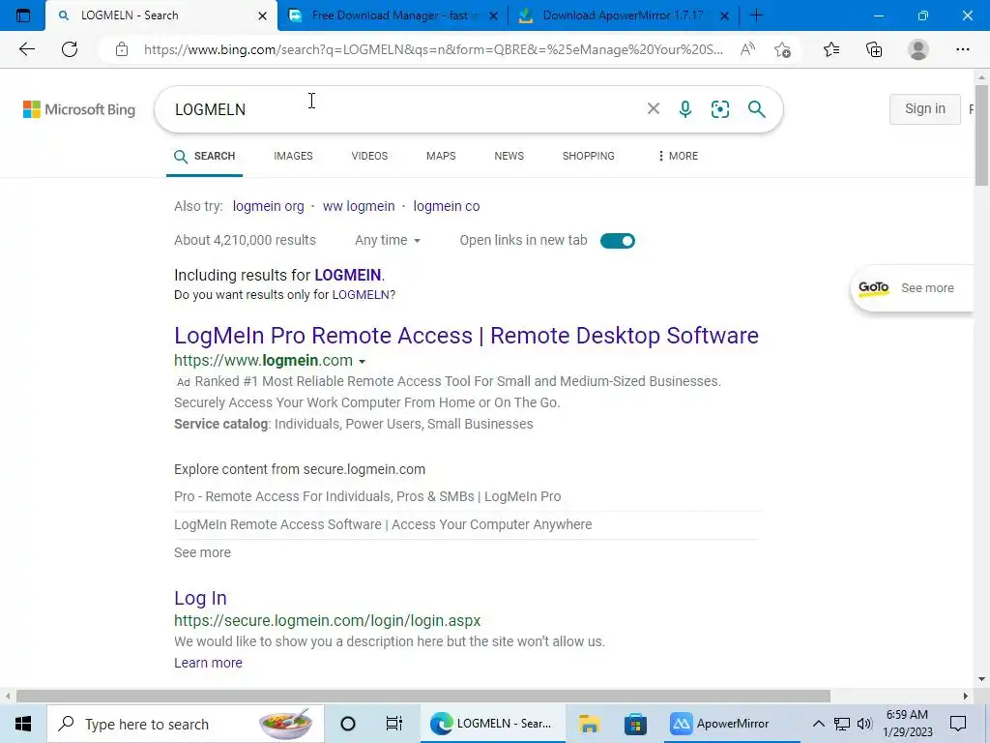Refresh the Bing search page
990x743 pixels.
coord(70,49)
